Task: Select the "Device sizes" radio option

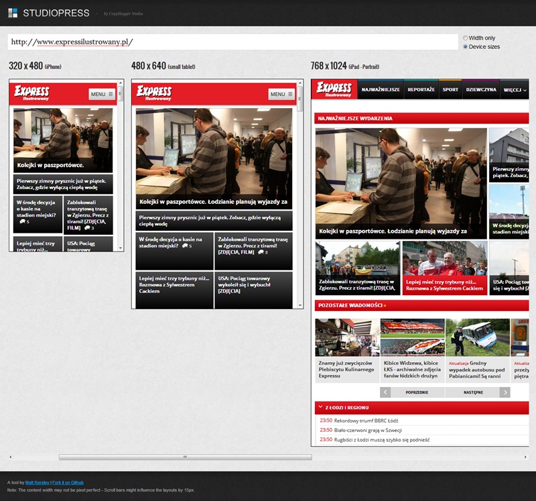Action: [x=466, y=47]
